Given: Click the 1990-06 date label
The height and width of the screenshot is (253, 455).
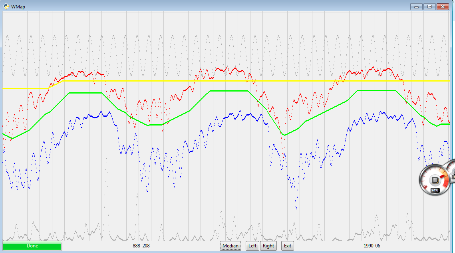Looking at the screenshot, I should (372, 246).
